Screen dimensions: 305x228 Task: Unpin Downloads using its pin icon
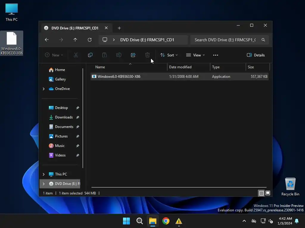tap(78, 117)
